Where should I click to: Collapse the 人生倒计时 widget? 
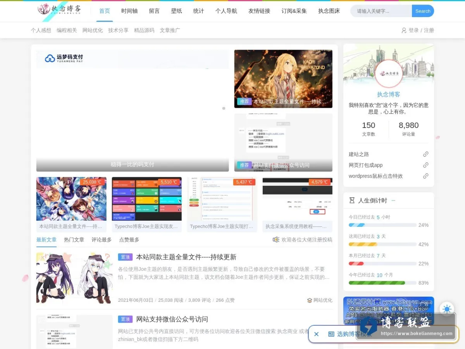[393, 200]
